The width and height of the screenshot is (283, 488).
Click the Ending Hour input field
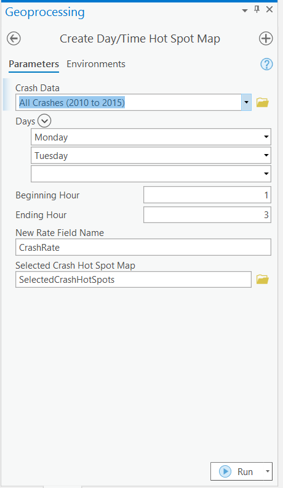(207, 215)
